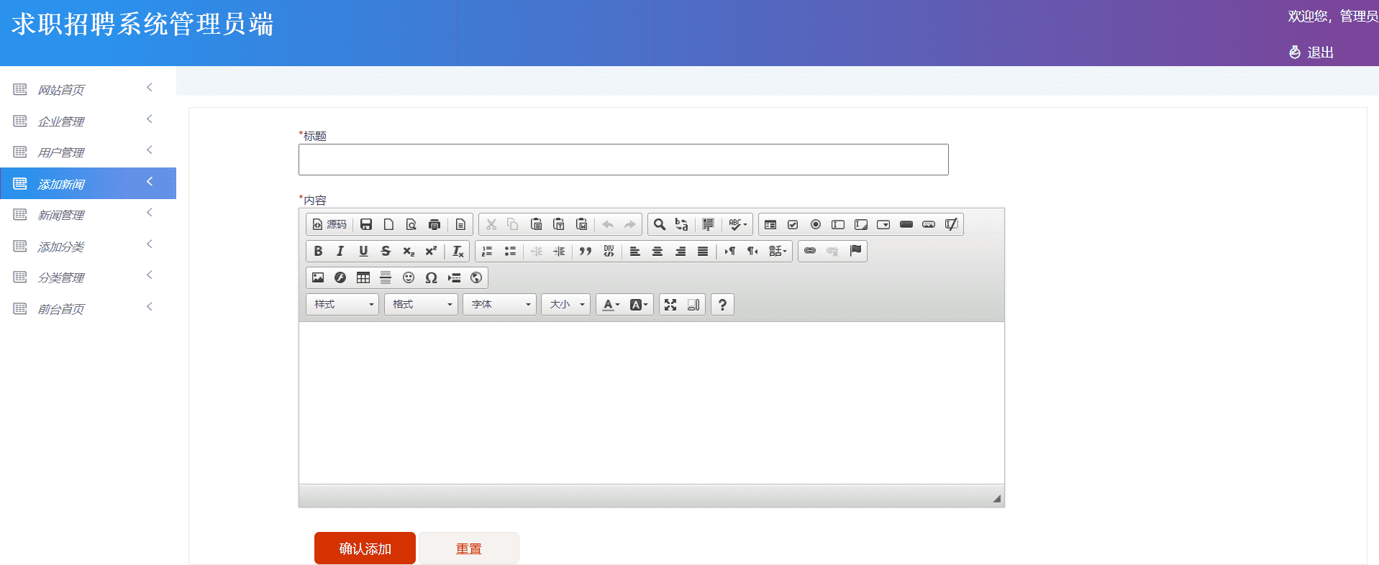
Task: Click the New Page icon
Action: 388,224
